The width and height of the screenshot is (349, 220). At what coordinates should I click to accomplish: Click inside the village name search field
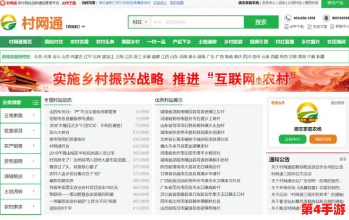click(197, 22)
